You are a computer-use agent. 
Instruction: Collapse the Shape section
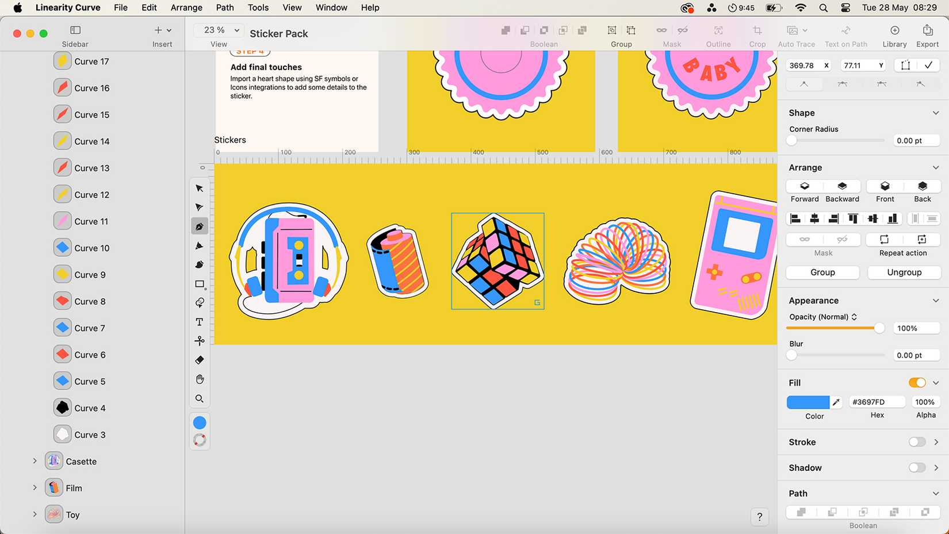tap(936, 113)
